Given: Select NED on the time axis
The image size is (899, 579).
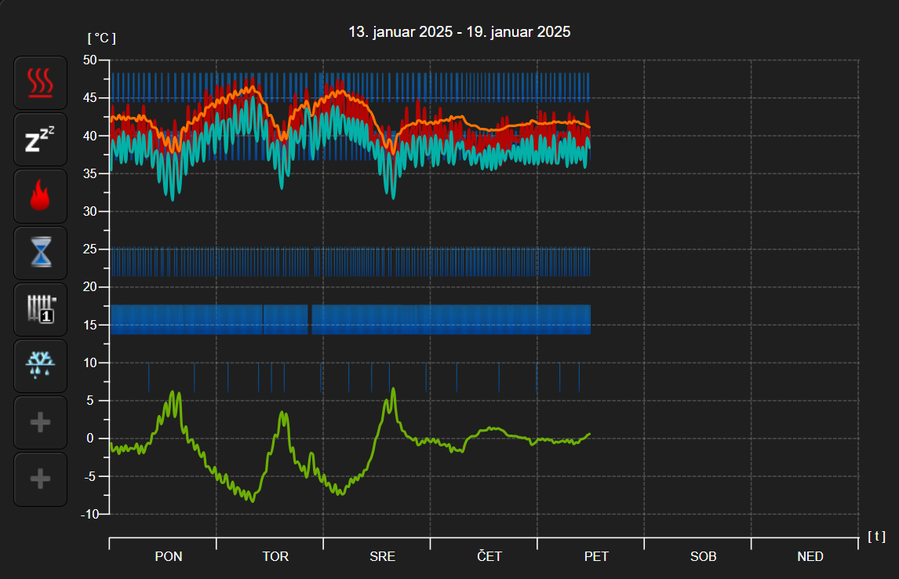Looking at the screenshot, I should point(810,556).
